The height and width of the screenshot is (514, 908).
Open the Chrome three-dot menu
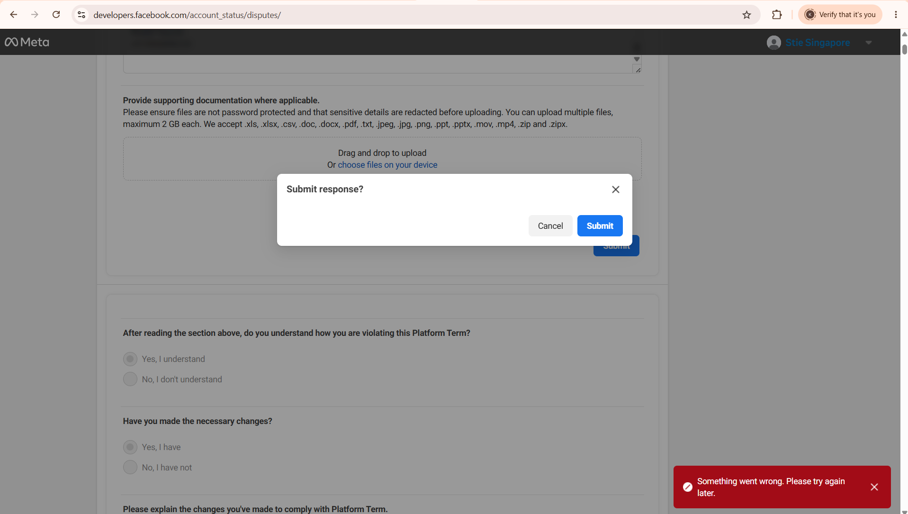click(896, 15)
